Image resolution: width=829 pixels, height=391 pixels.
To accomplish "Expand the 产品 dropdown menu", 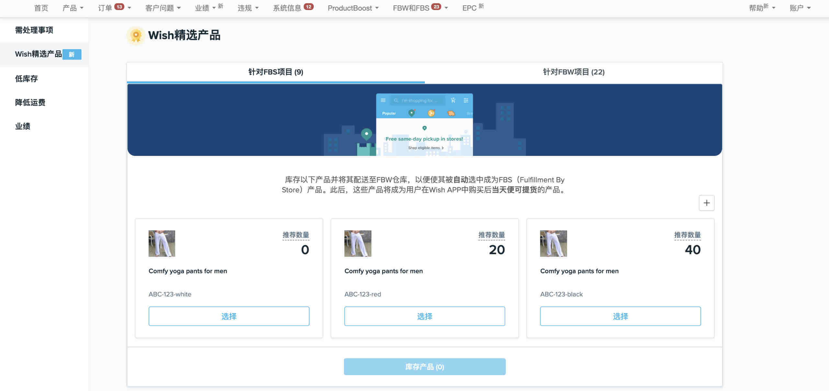I will pos(73,8).
